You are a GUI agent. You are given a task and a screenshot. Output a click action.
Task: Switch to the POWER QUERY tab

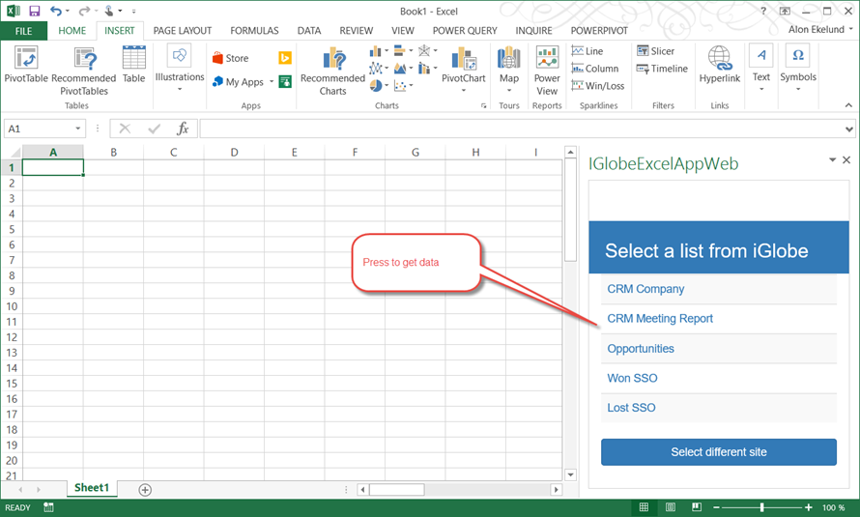(x=465, y=31)
